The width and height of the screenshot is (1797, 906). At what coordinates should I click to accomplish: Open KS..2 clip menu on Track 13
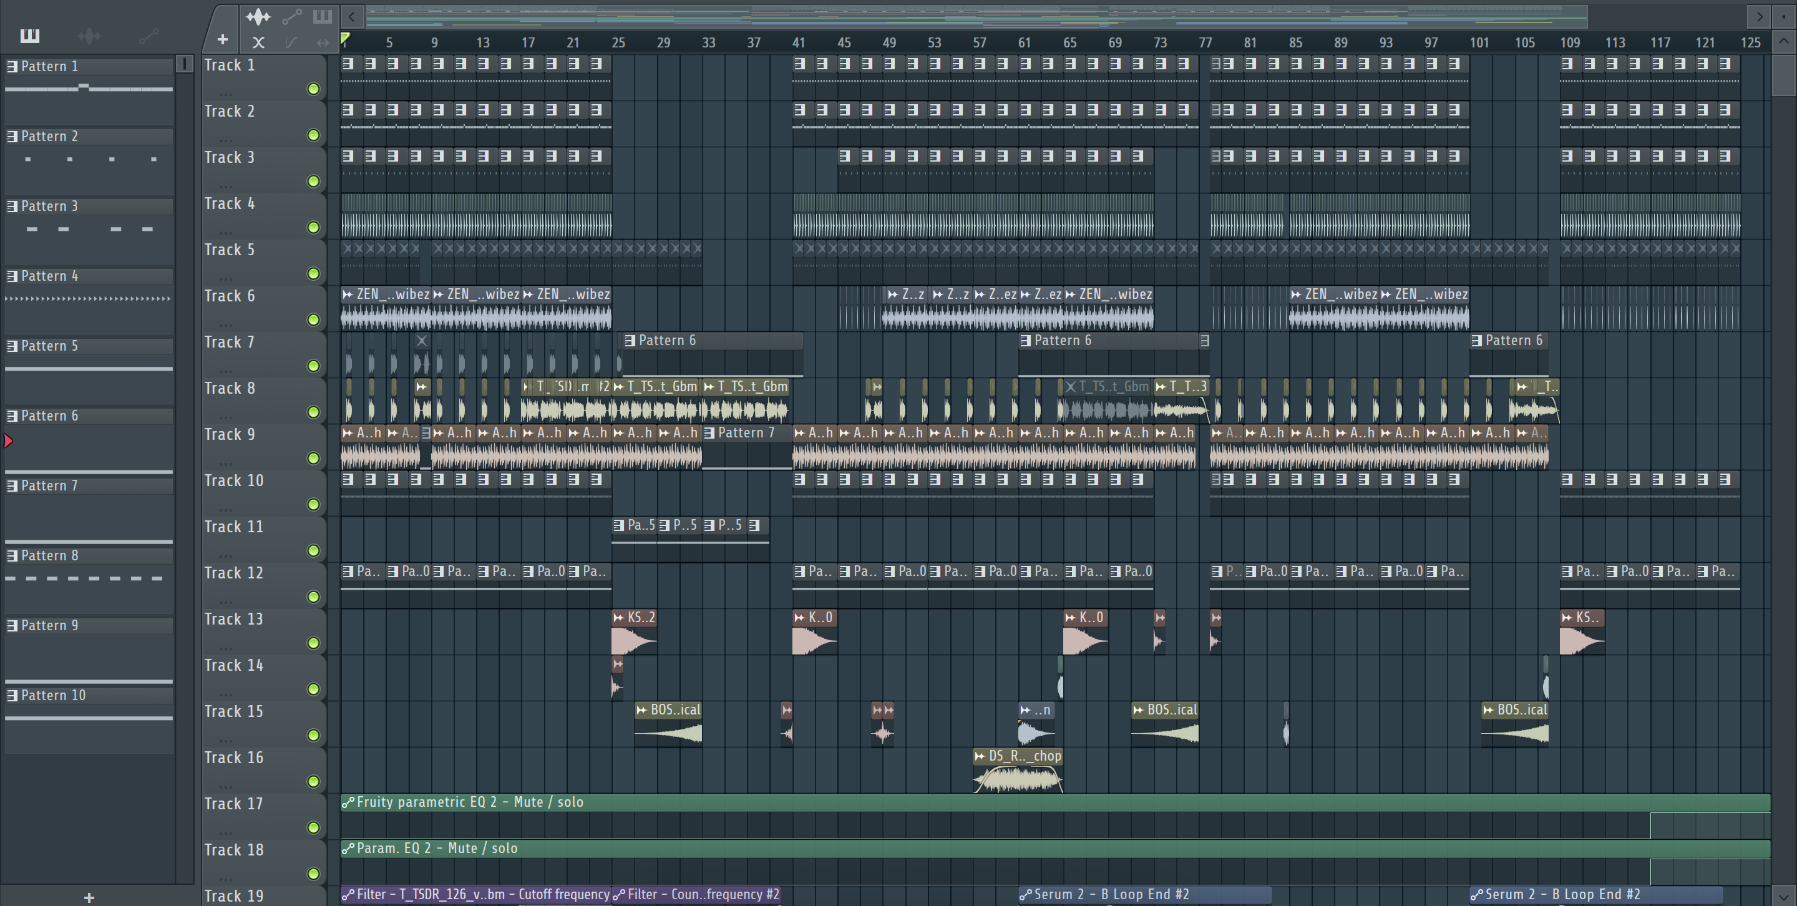click(x=618, y=617)
